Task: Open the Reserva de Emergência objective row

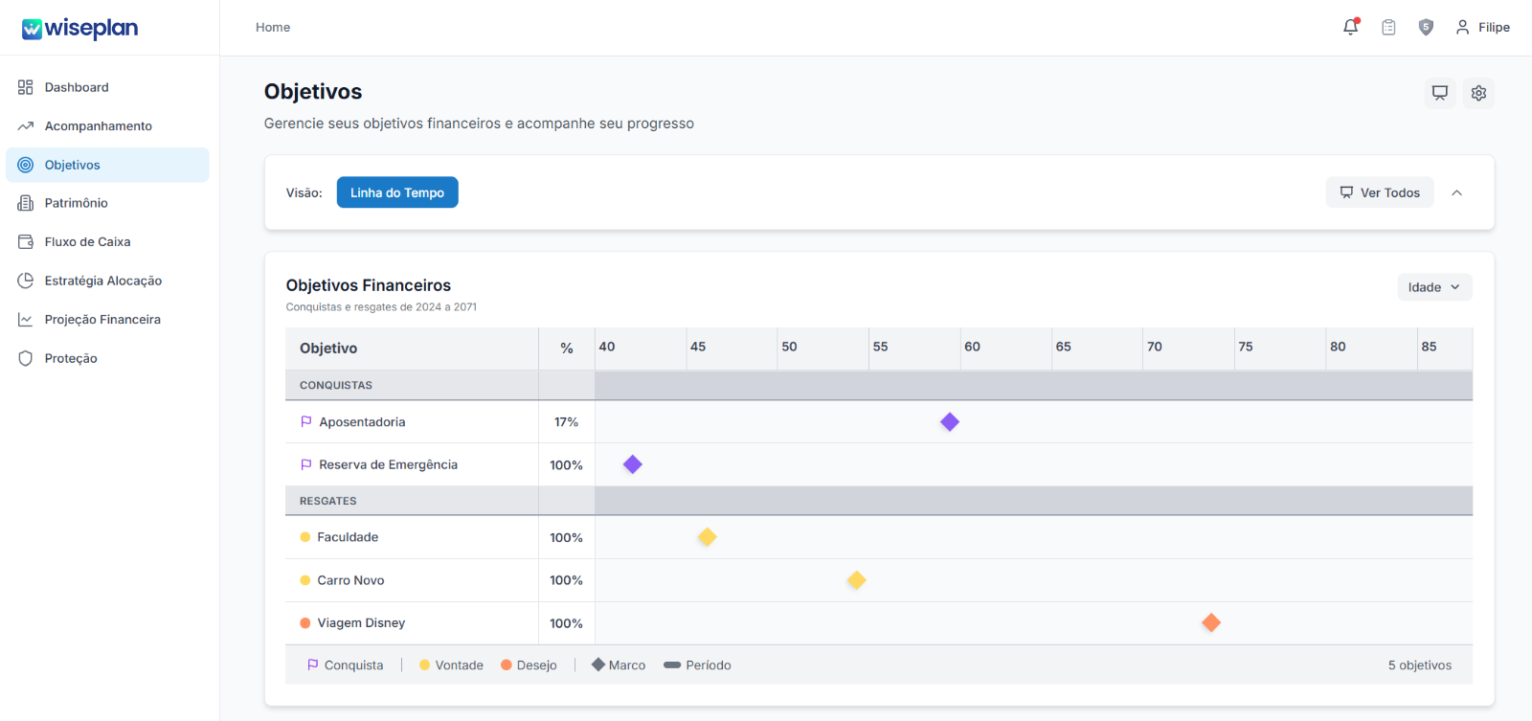Action: [879, 464]
